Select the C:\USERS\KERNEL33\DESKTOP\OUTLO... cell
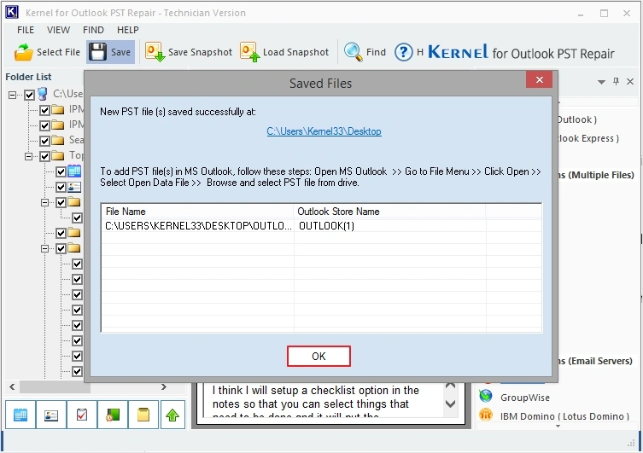The image size is (643, 453). point(197,226)
